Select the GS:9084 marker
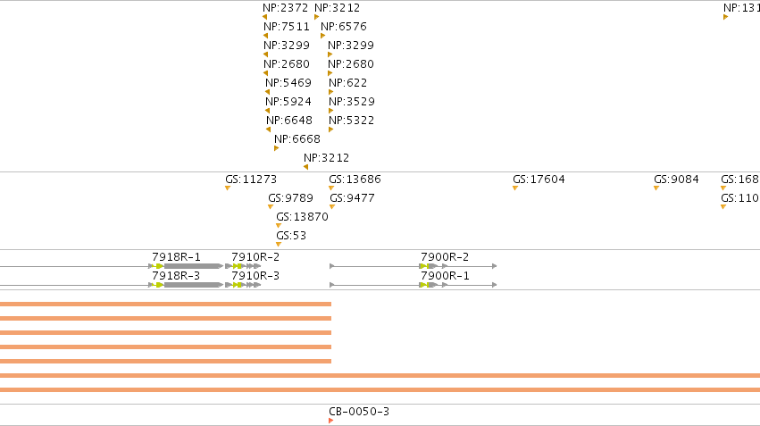The width and height of the screenshot is (760, 426). (656, 188)
